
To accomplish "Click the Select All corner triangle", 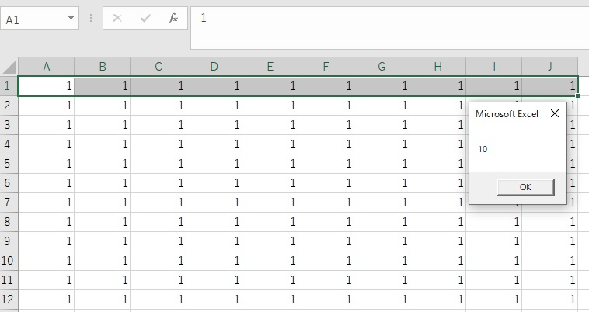I will pos(9,67).
